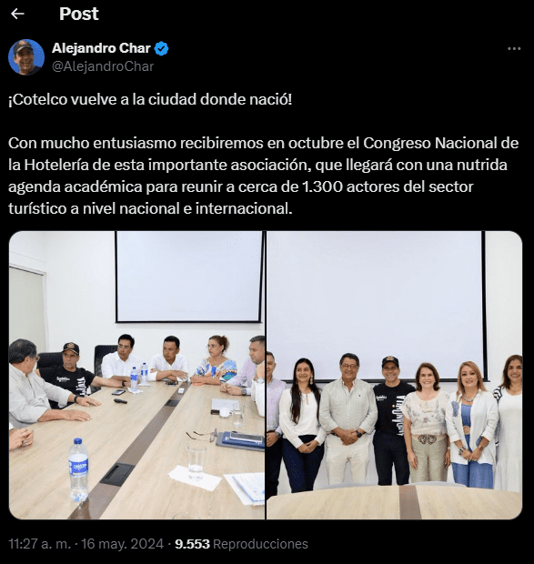The image size is (534, 564).
Task: Click the blue verified badge icon
Action: coord(161,48)
